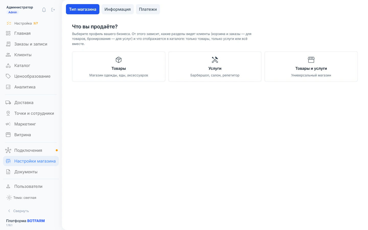This screenshot has width=368, height=230.
Task: Open the Документы menu item
Action: coord(31,172)
